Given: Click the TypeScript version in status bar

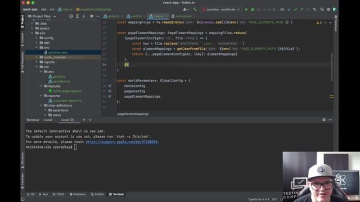Looking at the screenshot, I should point(259,199).
